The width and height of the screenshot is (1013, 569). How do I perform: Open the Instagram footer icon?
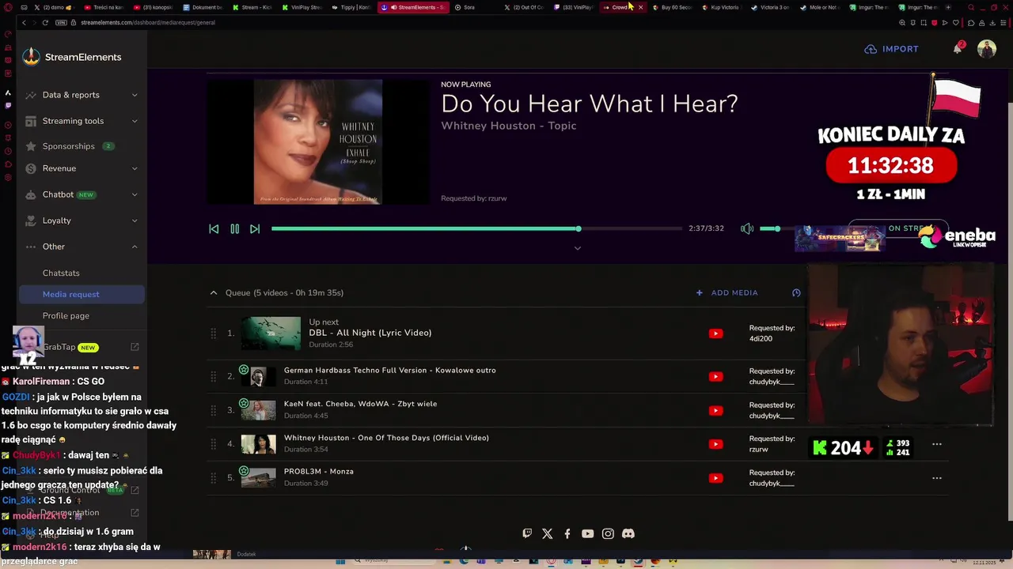click(x=608, y=533)
